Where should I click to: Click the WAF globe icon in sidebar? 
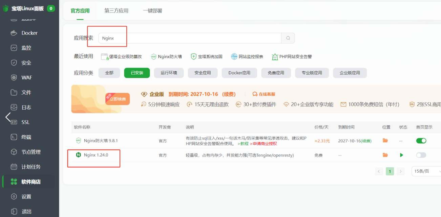[14, 78]
